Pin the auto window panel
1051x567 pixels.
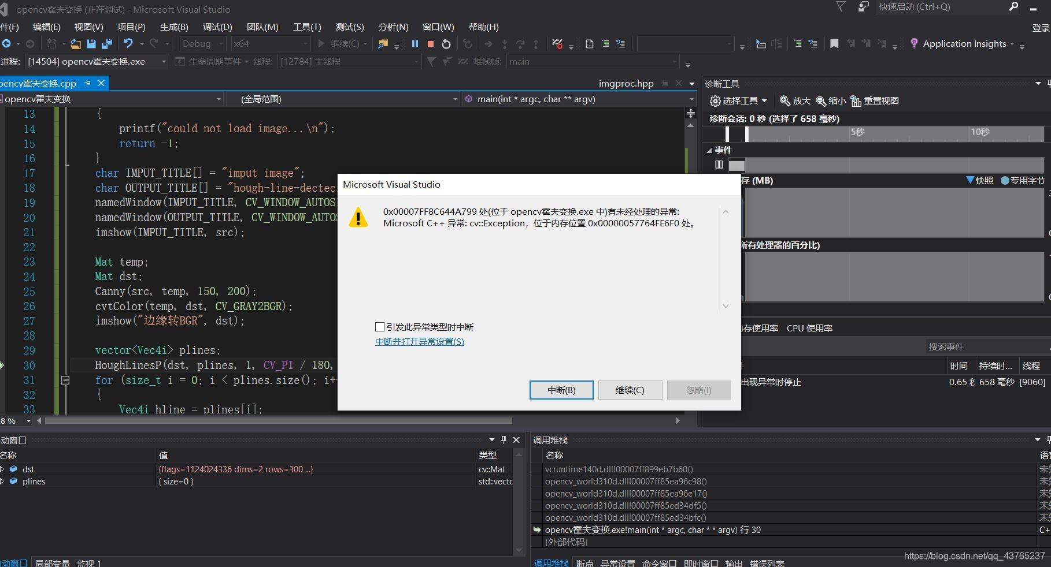click(504, 440)
